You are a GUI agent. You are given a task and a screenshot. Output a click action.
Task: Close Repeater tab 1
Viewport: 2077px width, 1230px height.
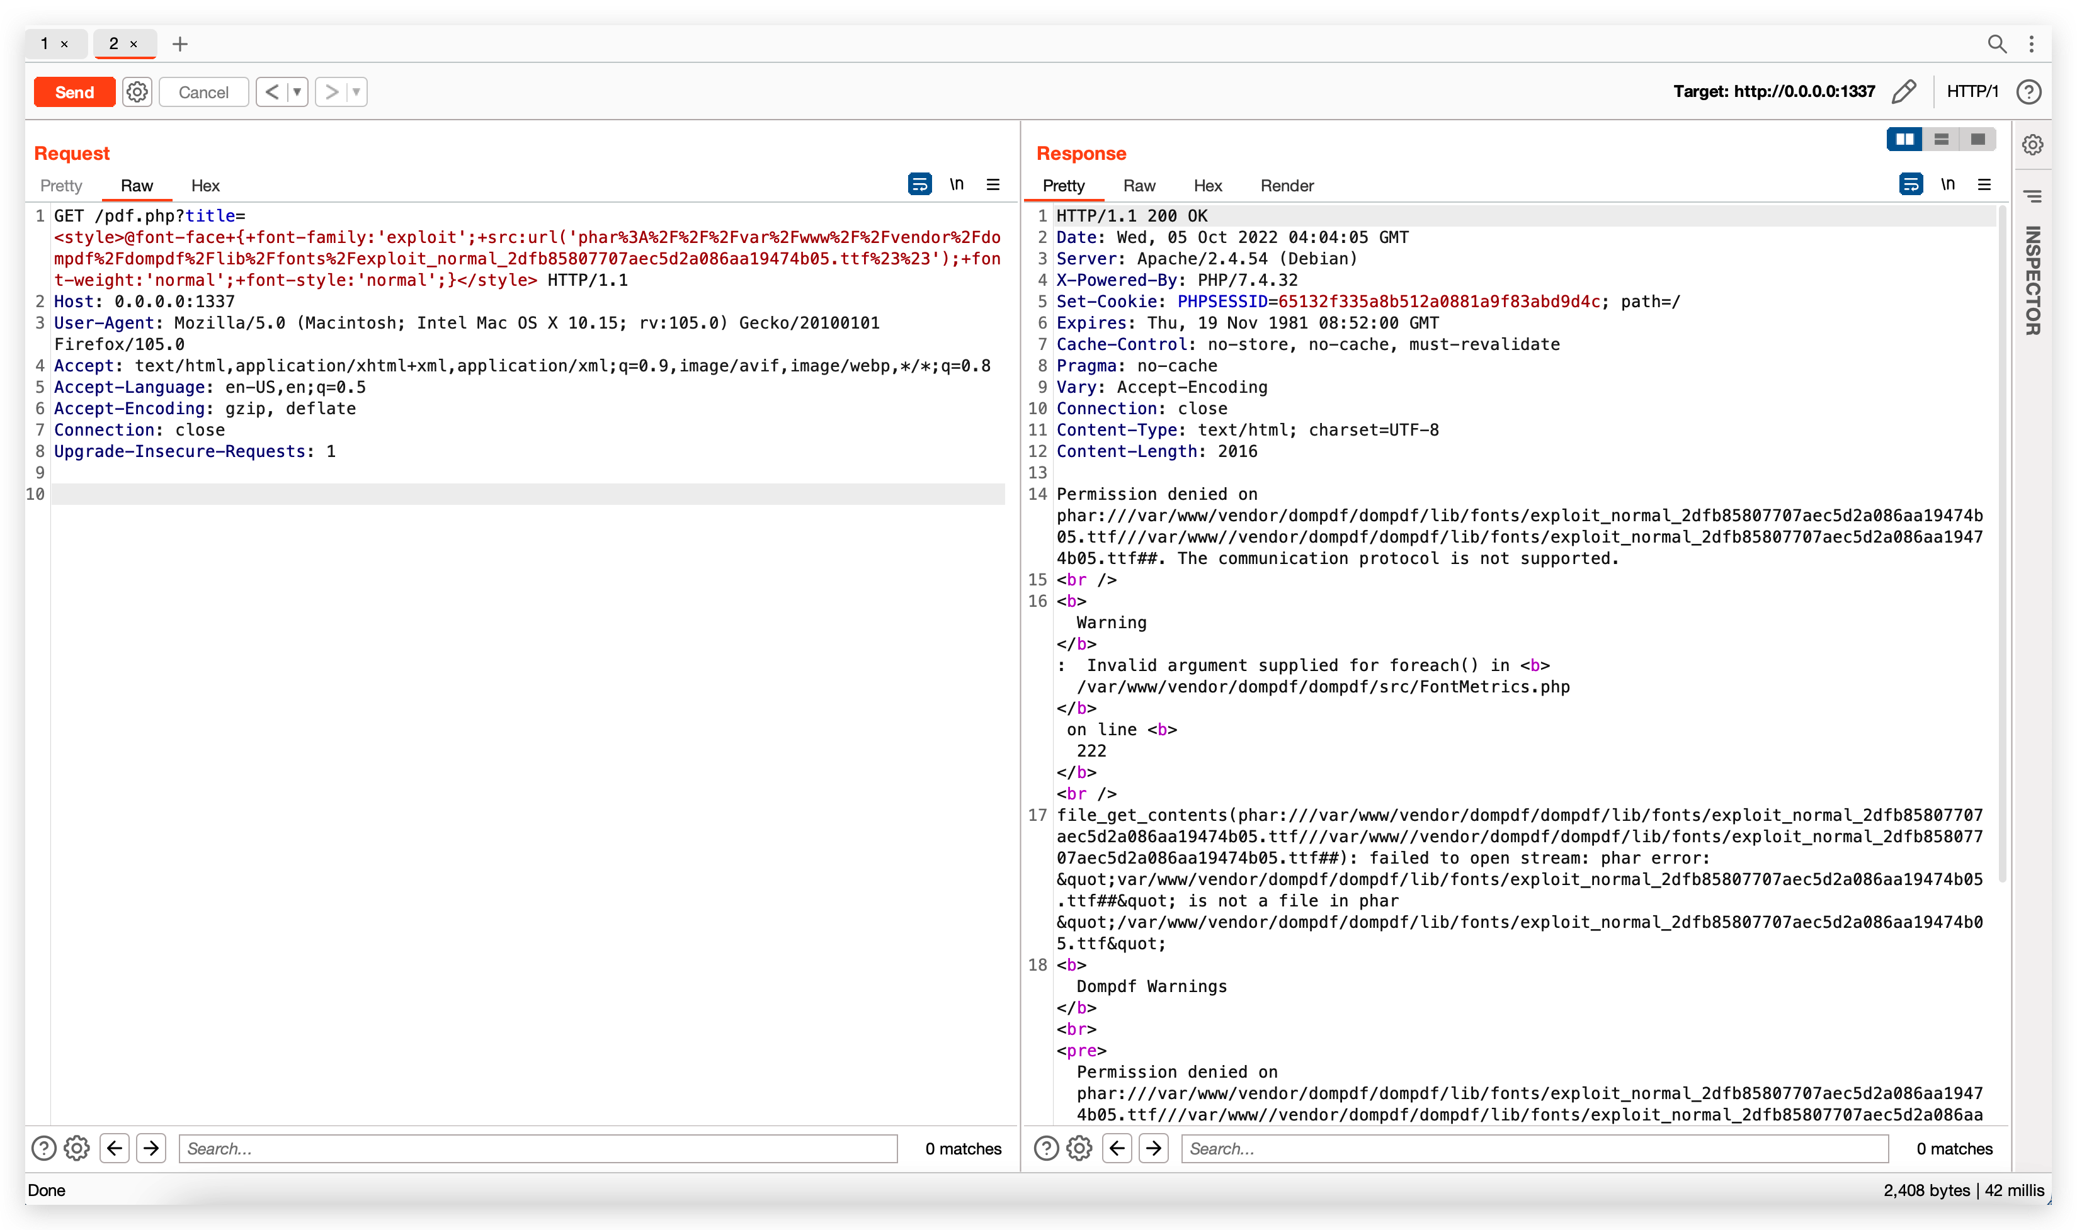[x=65, y=44]
